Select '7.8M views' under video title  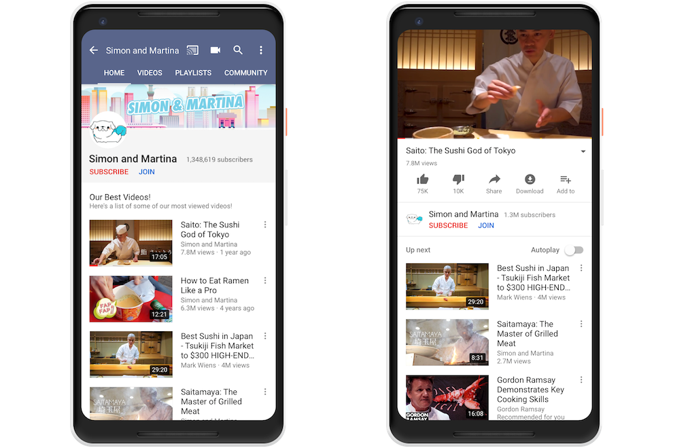coord(421,164)
